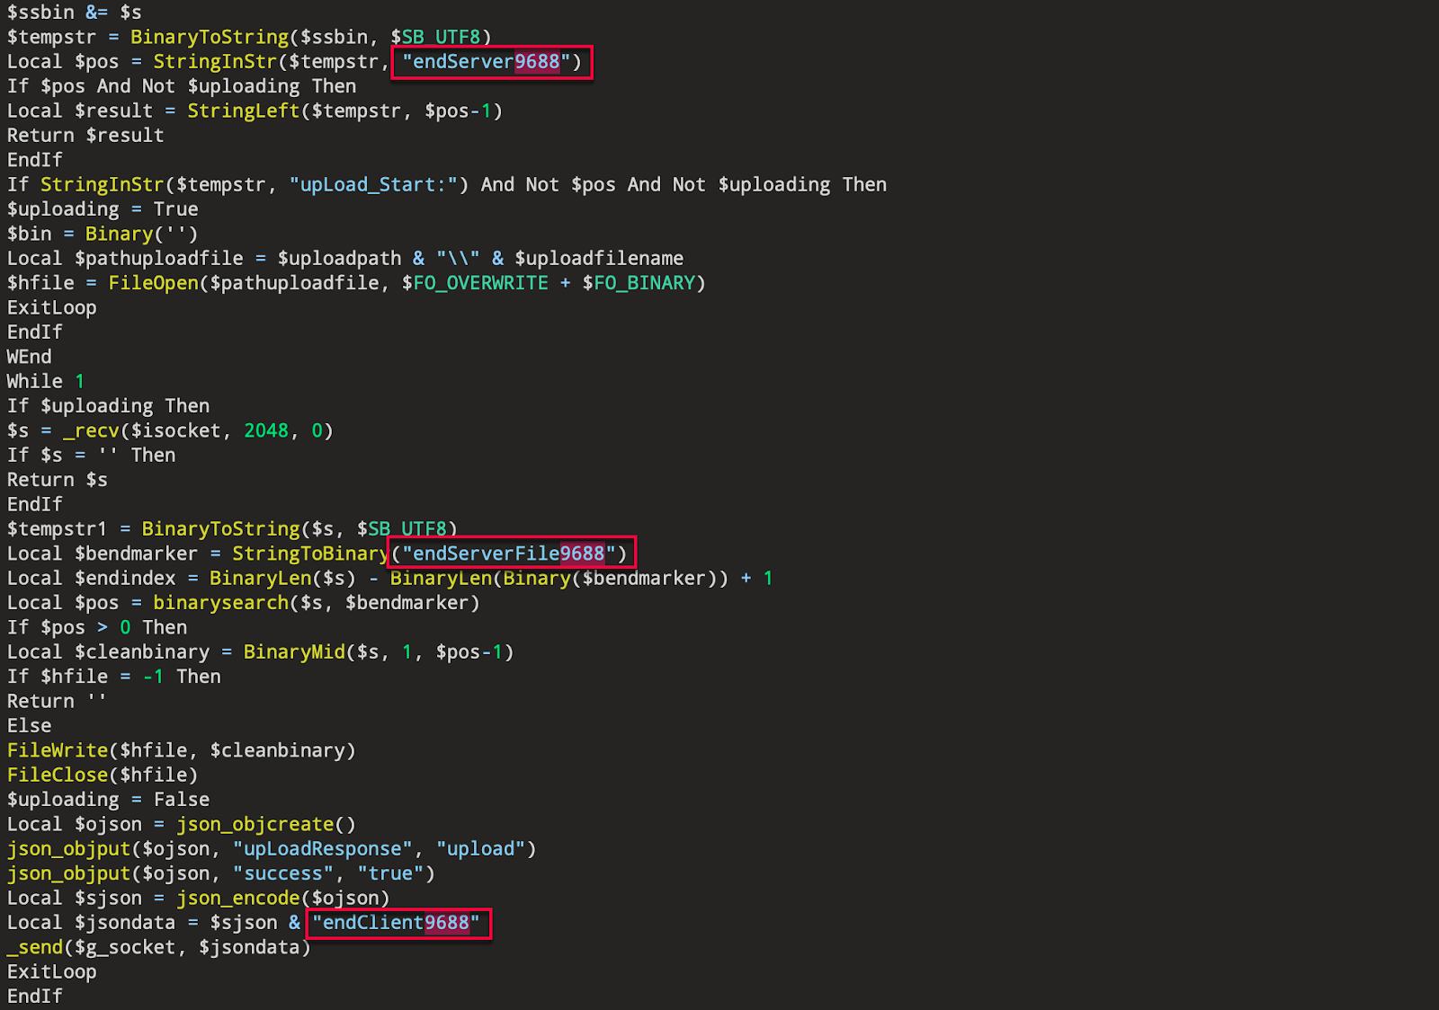
Task: Click the _recv function call
Action: (90, 430)
